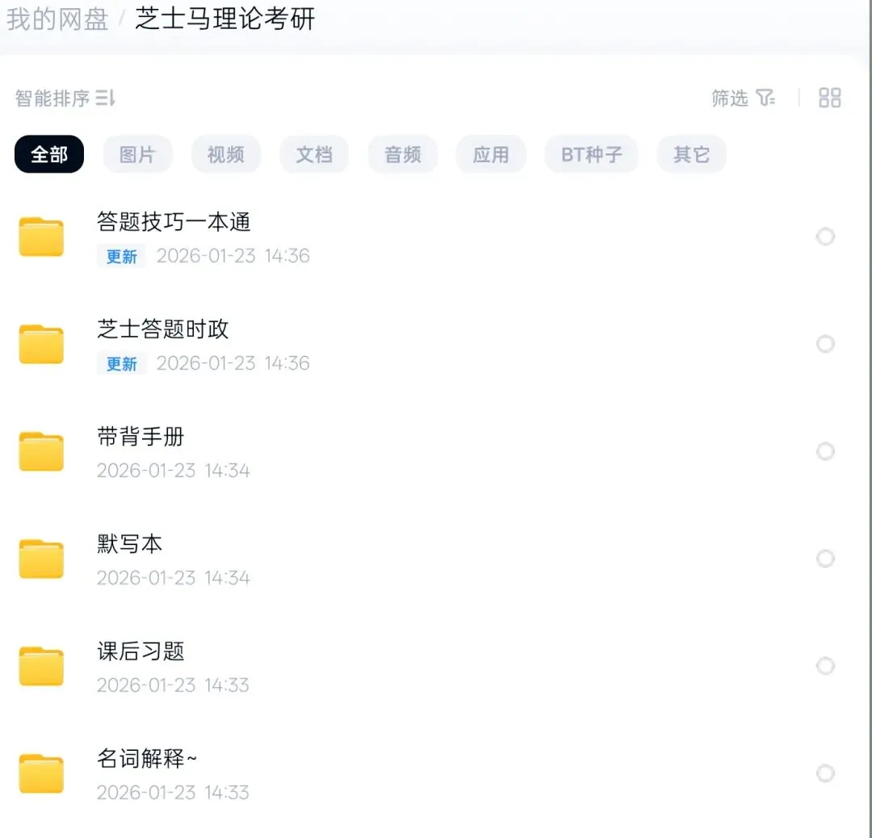Switch to the 图片 tab
The height and width of the screenshot is (838, 872).
(x=137, y=154)
